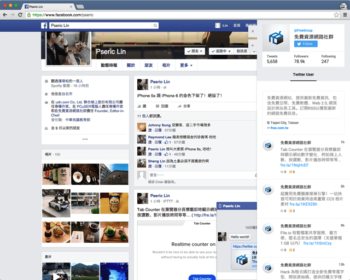The width and height of the screenshot is (350, 280).
Task: Like the iPhone 5s post thumbs-up
Action: coord(142,106)
